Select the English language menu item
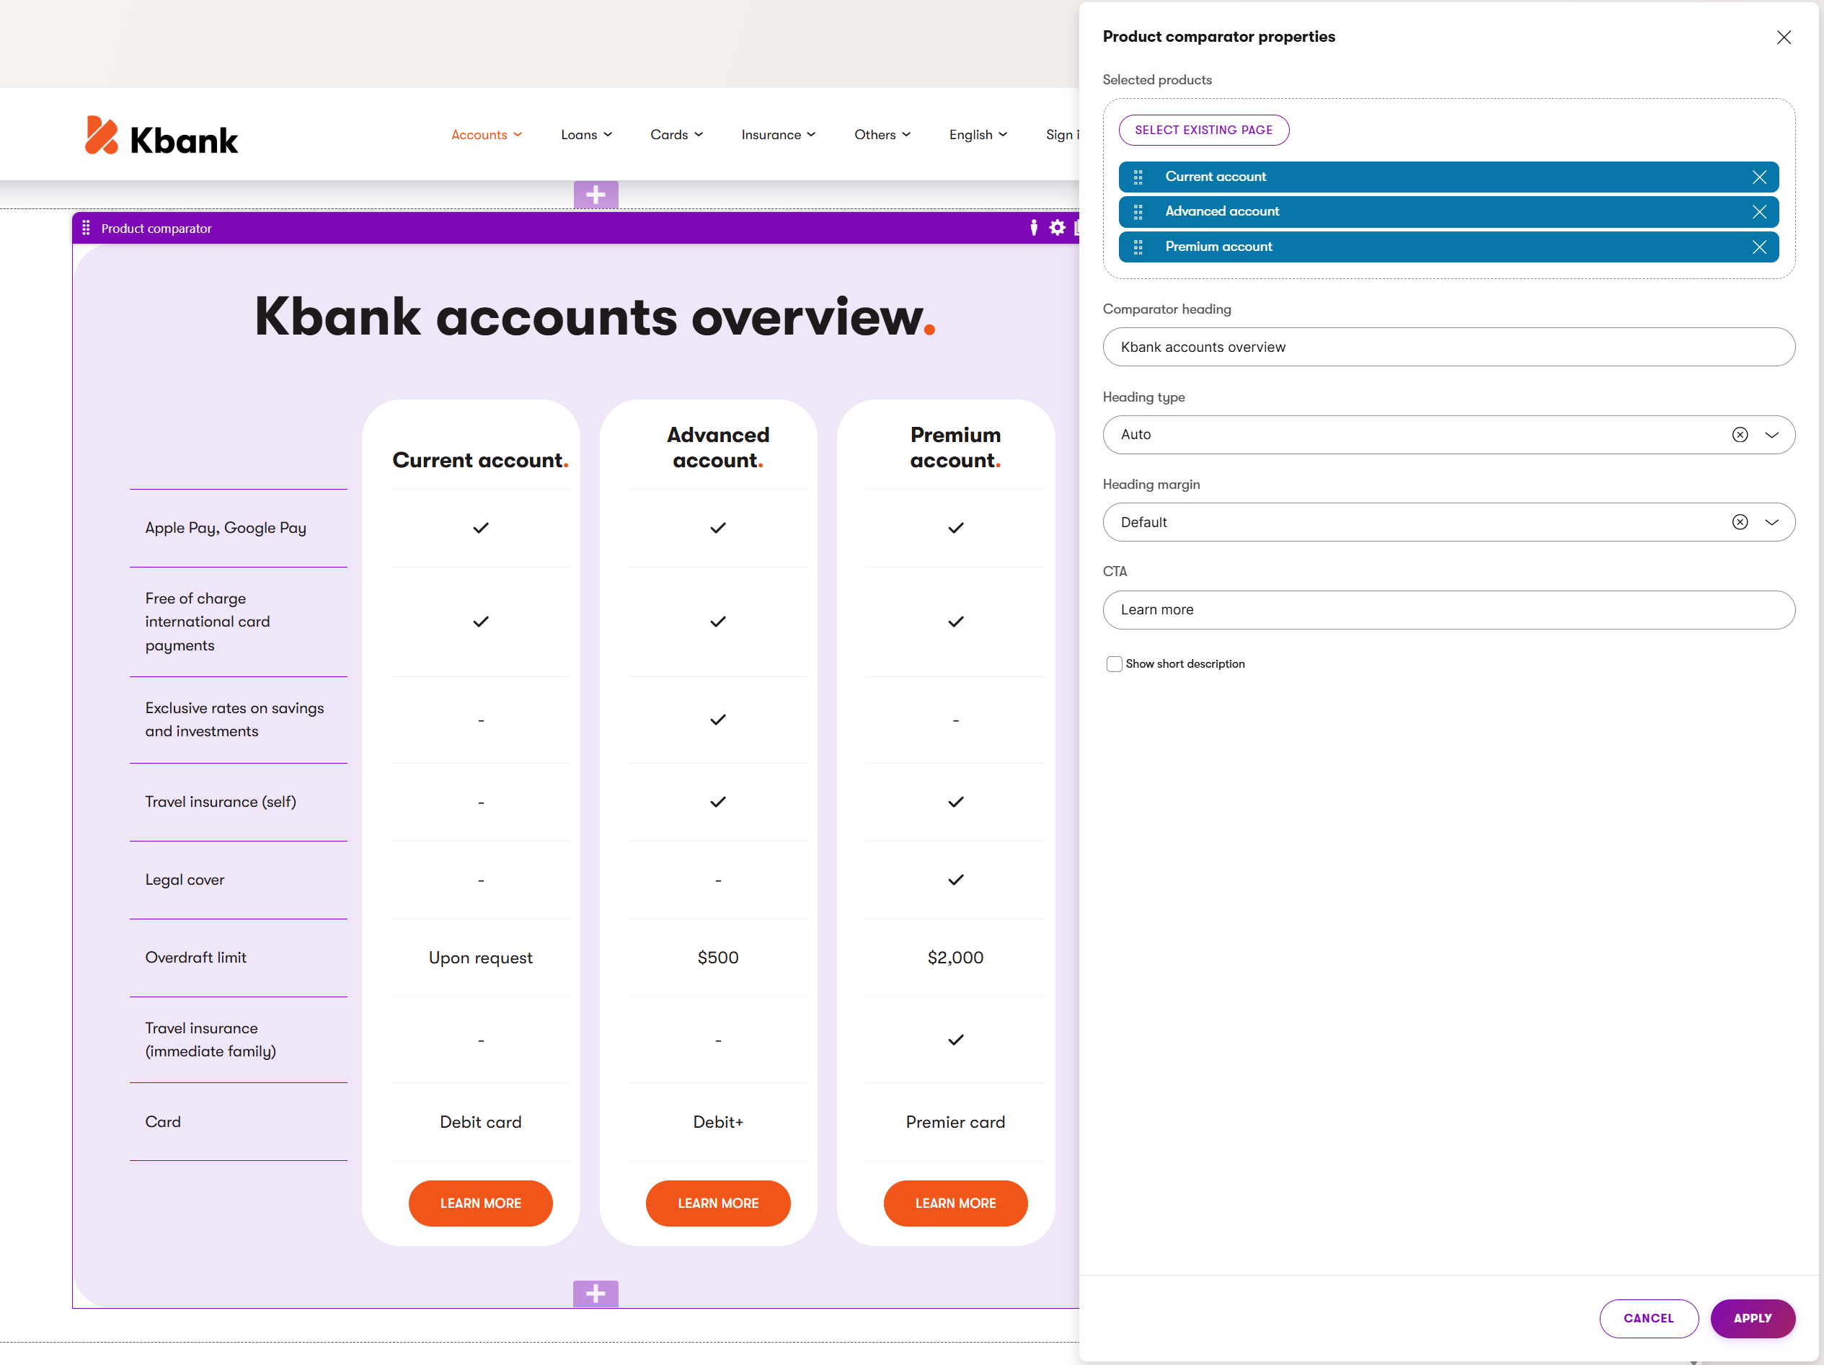This screenshot has height=1365, width=1824. point(977,133)
